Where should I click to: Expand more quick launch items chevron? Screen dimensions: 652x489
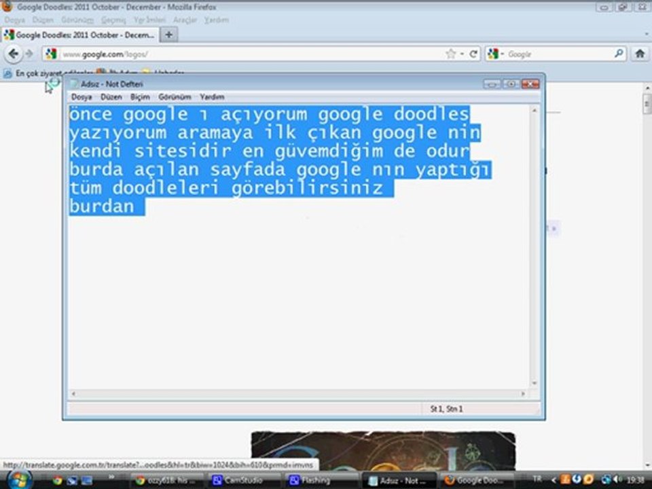point(111,477)
